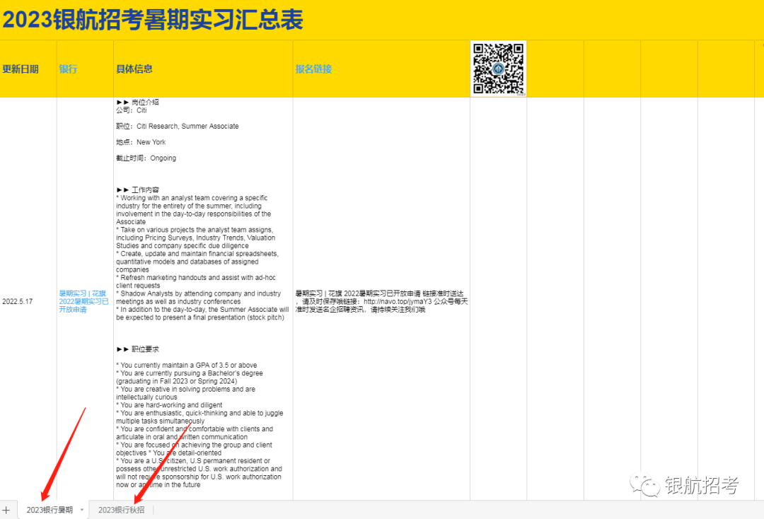This screenshot has height=519, width=764.
Task: Click the 职位要求 section heading
Action: [x=138, y=349]
